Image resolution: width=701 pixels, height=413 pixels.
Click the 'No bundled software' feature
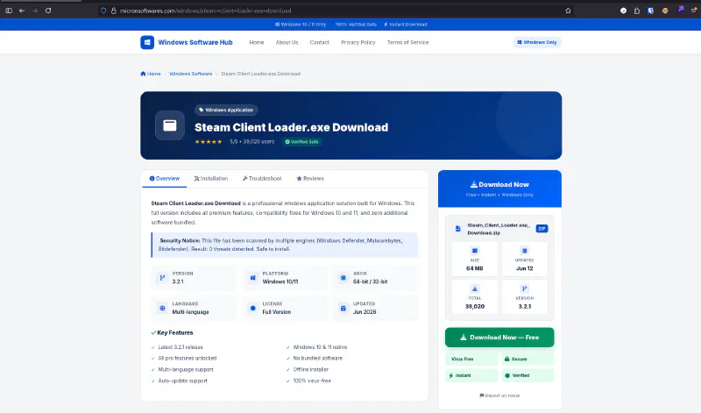[x=317, y=358]
